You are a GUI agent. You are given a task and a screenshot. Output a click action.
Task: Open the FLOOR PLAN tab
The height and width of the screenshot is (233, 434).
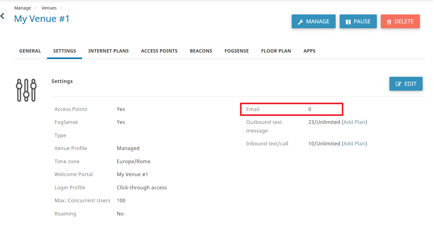coord(276,51)
